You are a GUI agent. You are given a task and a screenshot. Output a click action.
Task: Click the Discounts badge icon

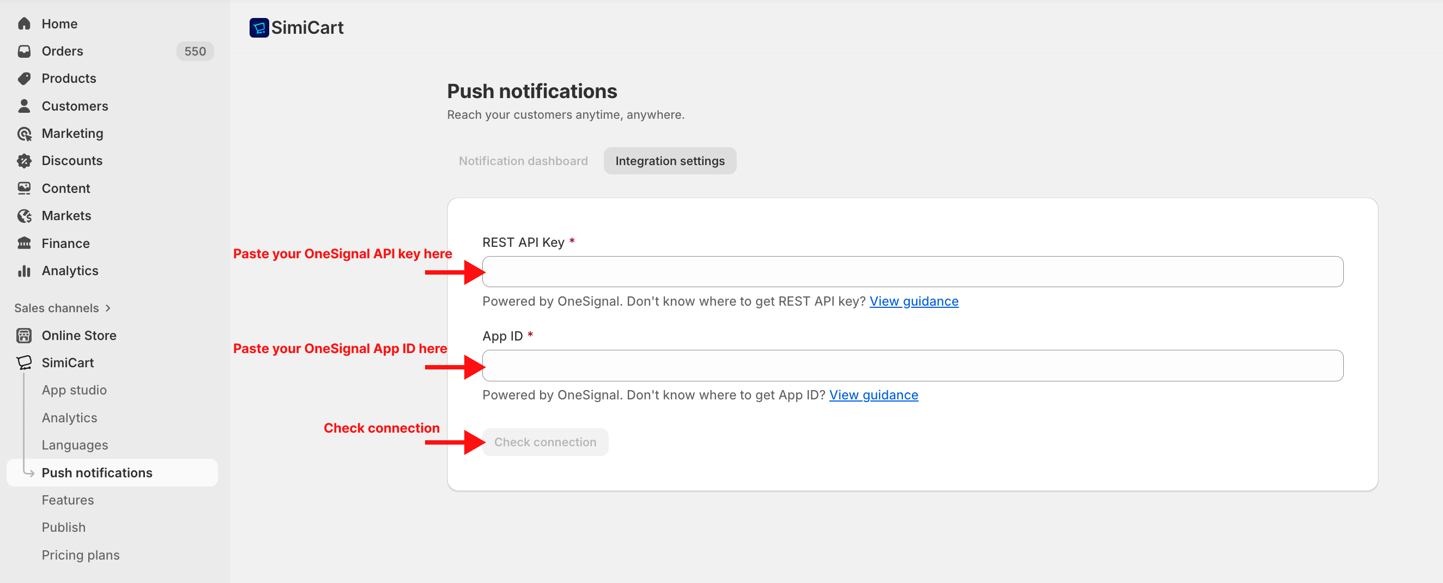[x=24, y=161]
